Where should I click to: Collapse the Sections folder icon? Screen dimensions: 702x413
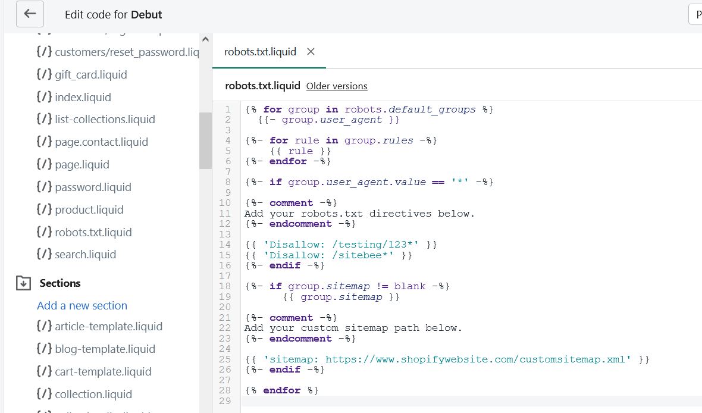coord(23,283)
